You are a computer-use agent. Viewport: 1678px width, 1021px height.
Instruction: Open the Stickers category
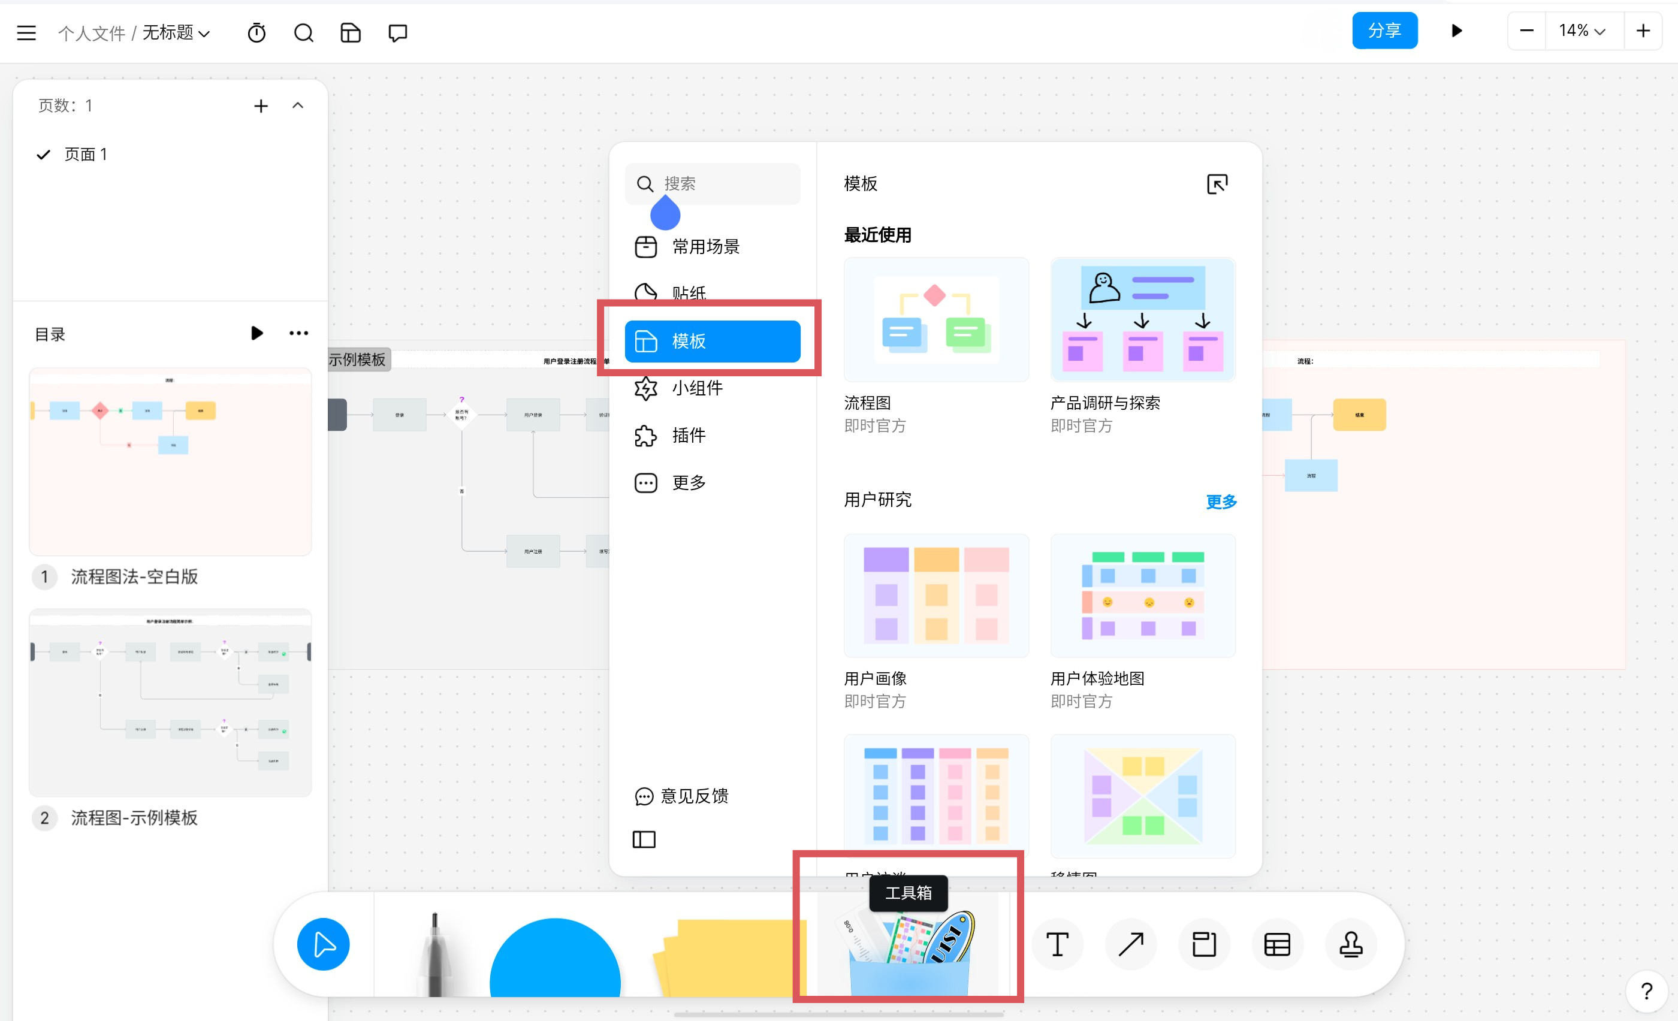tap(688, 292)
